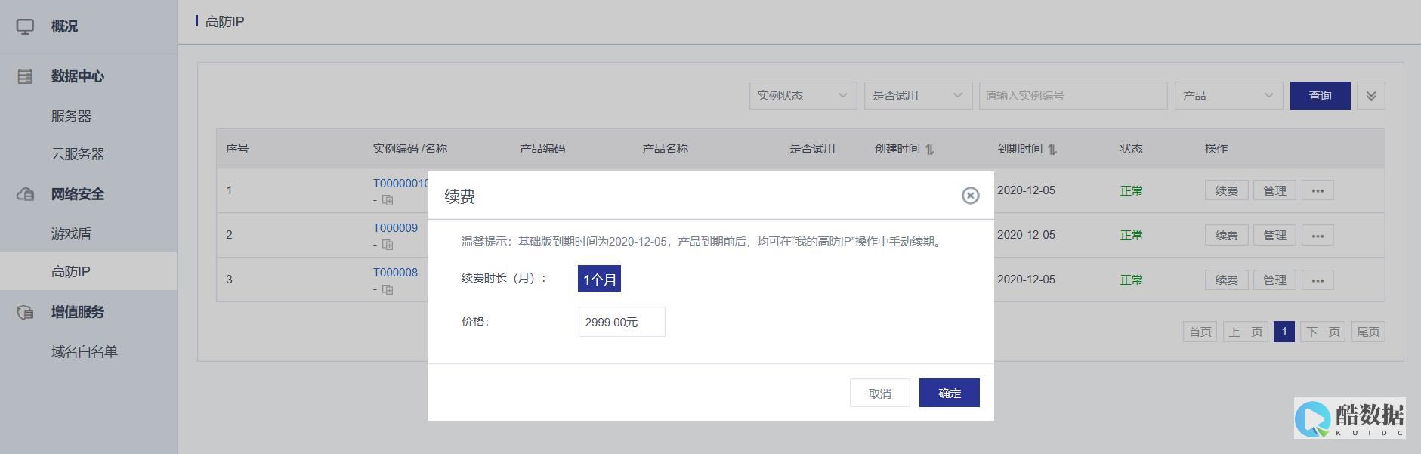1421x454 pixels.
Task: Open 服务器 sidebar item
Action: [71, 116]
